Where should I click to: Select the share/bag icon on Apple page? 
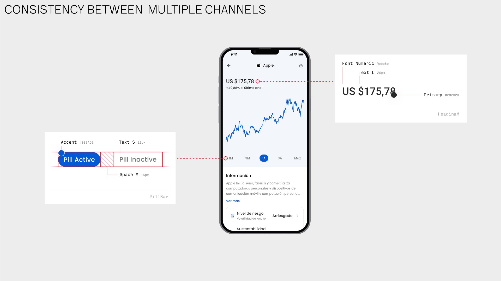pyautogui.click(x=301, y=66)
